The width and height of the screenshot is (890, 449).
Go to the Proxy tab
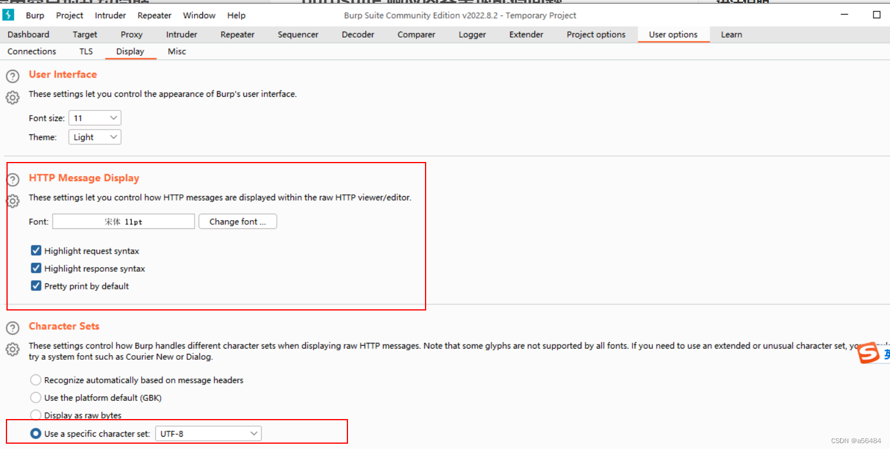(x=132, y=35)
